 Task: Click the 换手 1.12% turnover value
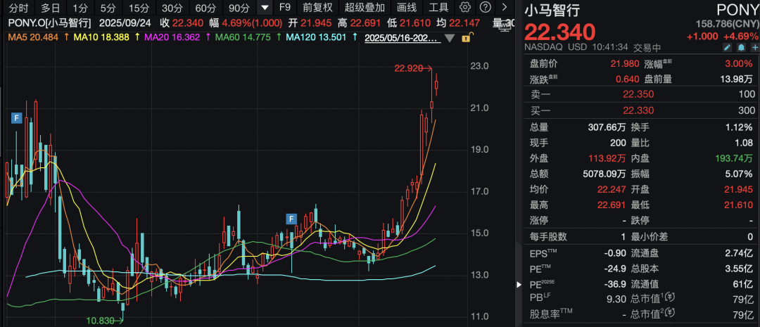pos(739,127)
